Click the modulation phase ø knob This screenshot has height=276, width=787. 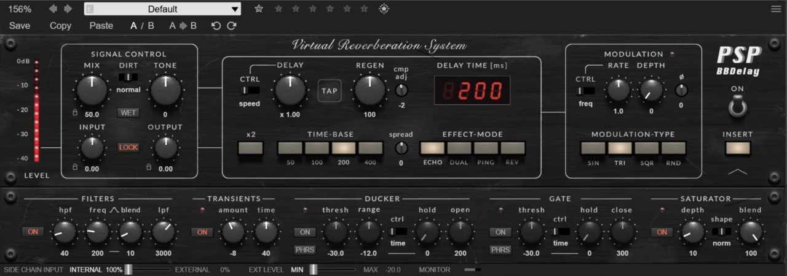(x=681, y=91)
